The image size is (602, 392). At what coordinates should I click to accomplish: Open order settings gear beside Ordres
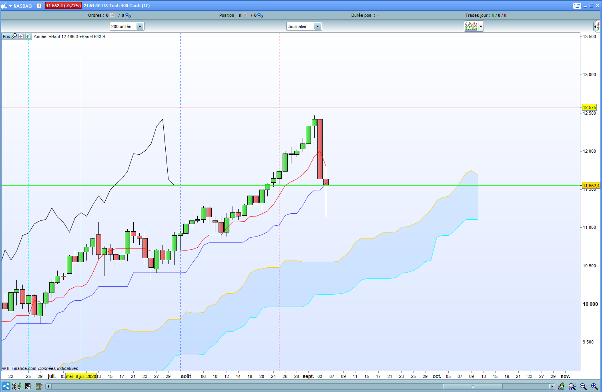(x=128, y=15)
